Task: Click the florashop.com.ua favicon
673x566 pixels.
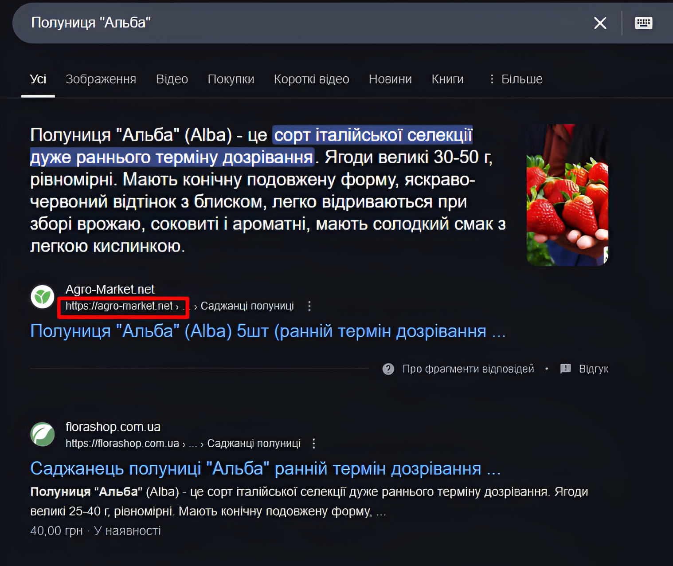Action: (43, 434)
